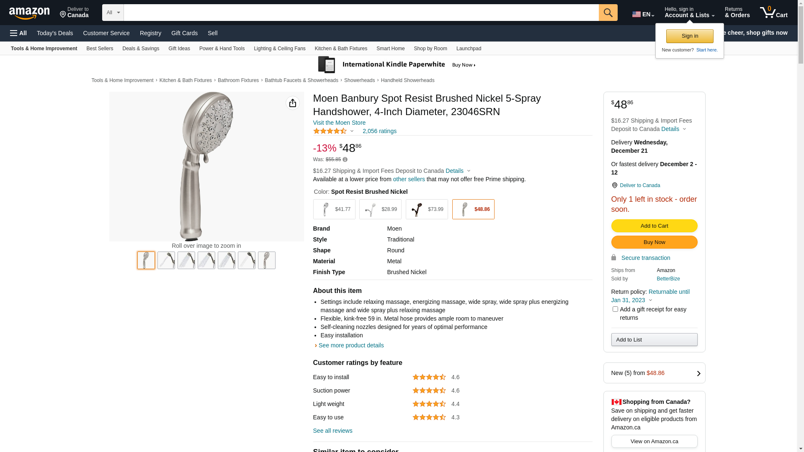This screenshot has height=452, width=804.
Task: Check the gift receipt checkbox
Action: pyautogui.click(x=615, y=309)
